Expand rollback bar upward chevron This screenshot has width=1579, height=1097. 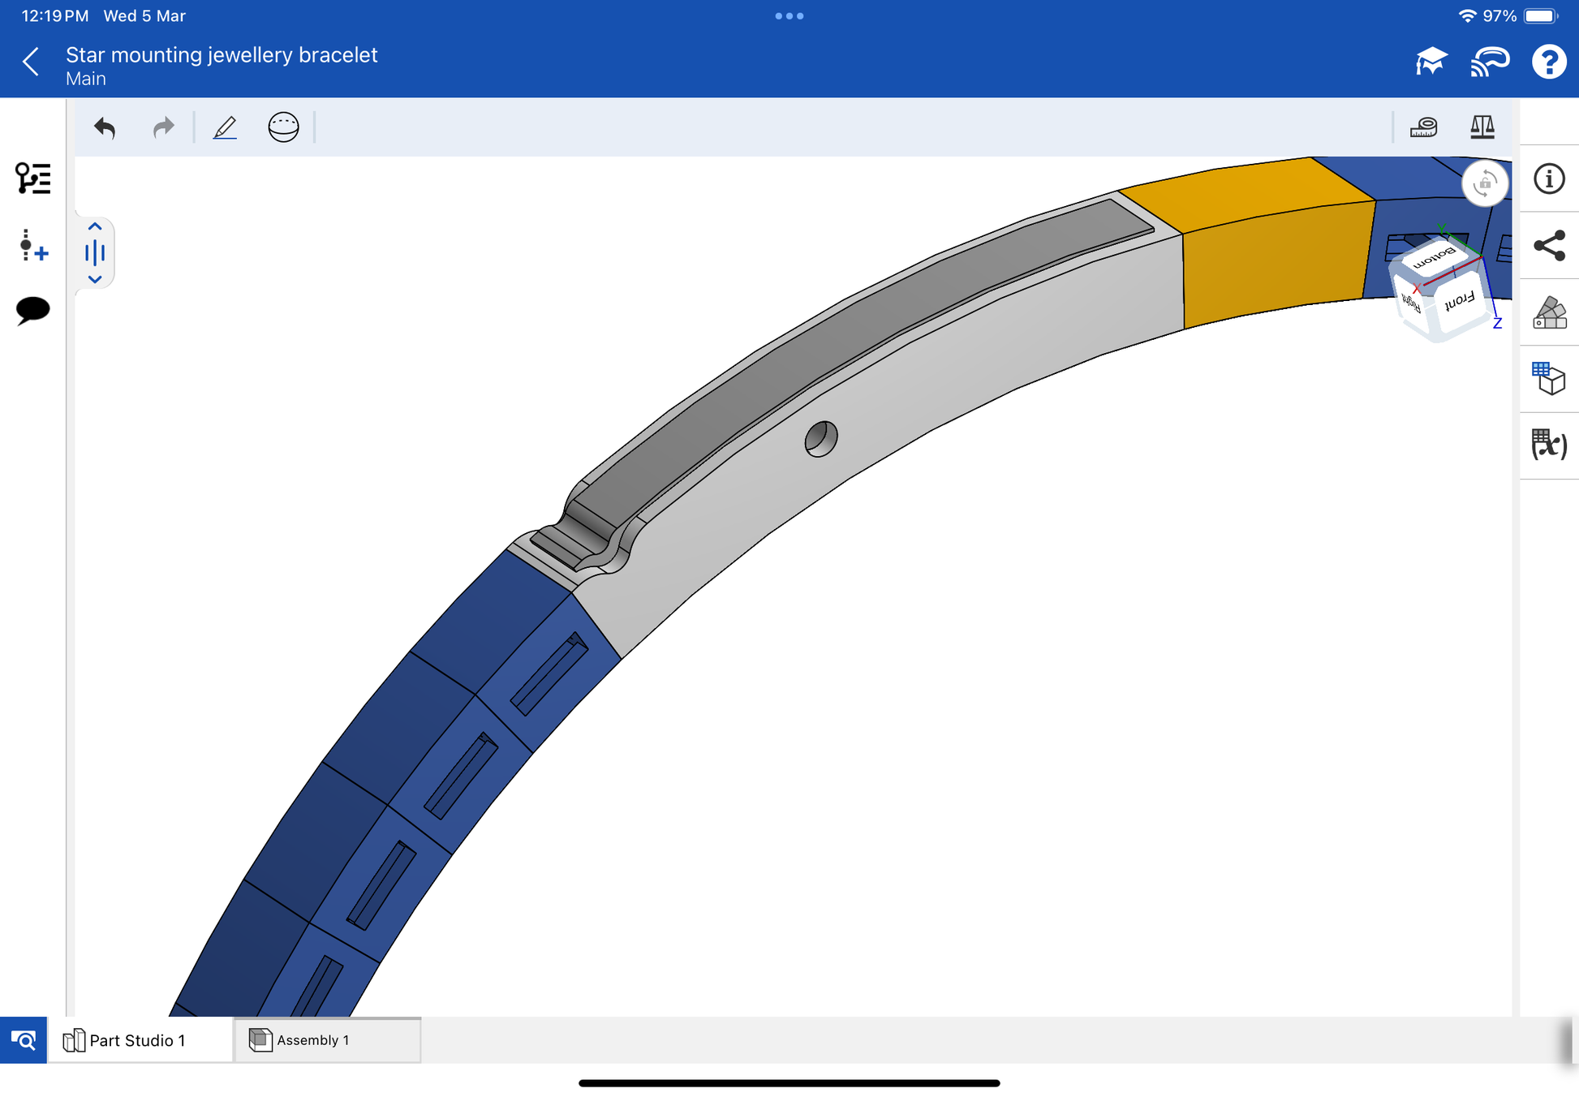(95, 226)
